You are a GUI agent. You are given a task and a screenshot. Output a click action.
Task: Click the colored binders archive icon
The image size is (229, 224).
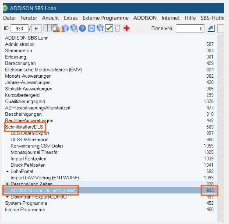(x=56, y=28)
